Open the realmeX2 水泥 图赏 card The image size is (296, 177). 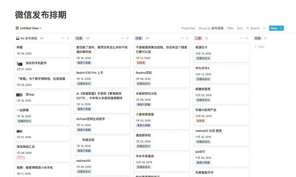coord(221,136)
